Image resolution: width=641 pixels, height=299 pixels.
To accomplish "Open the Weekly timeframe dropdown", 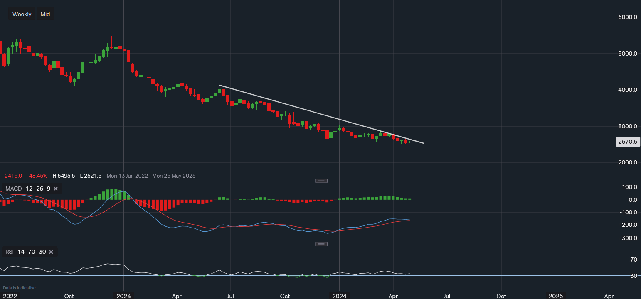I will 22,14.
